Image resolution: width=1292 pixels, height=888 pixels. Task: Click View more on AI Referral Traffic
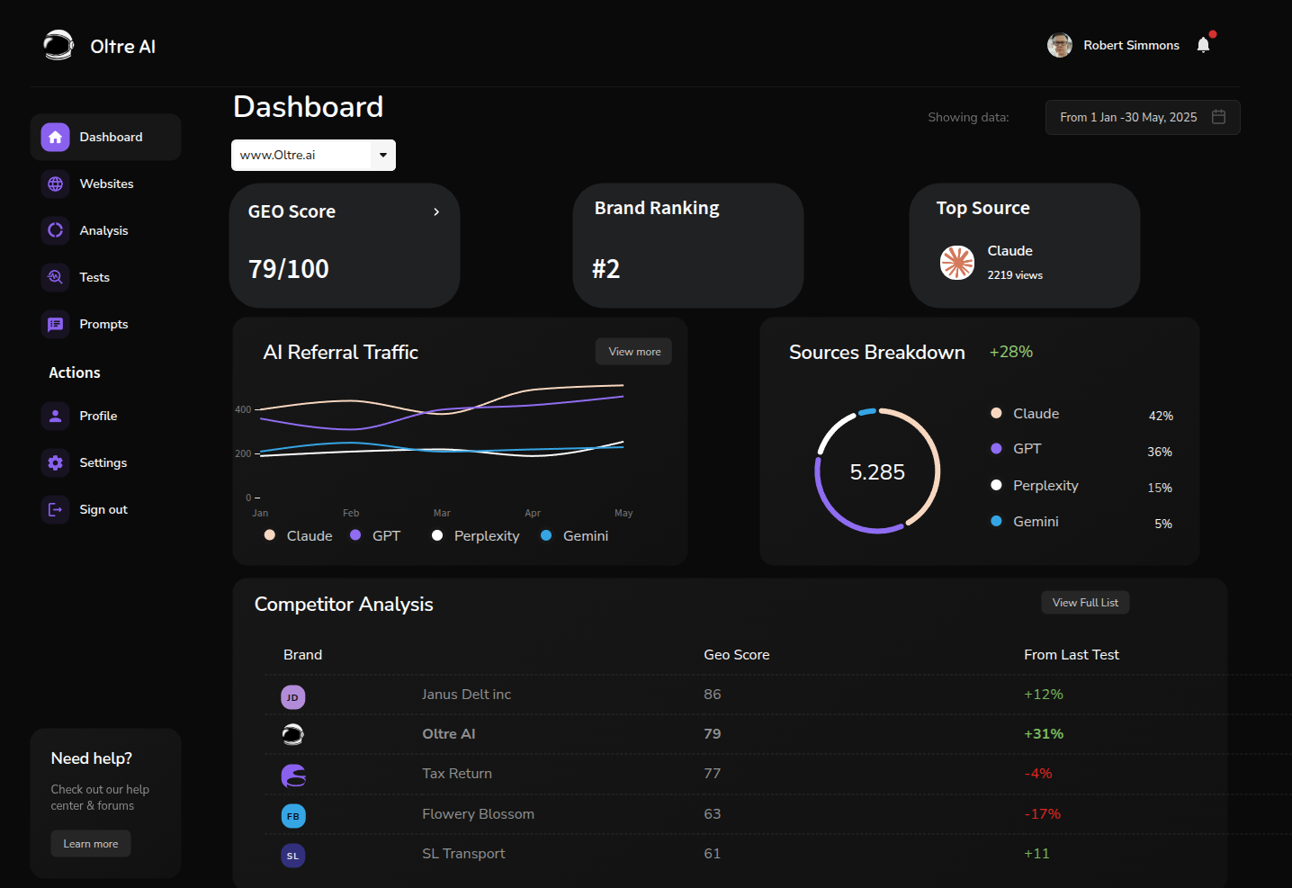click(633, 351)
